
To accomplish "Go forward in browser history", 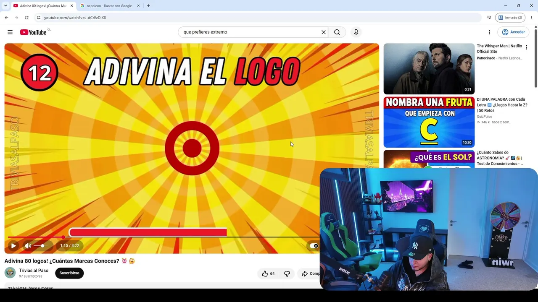I will point(16,18).
